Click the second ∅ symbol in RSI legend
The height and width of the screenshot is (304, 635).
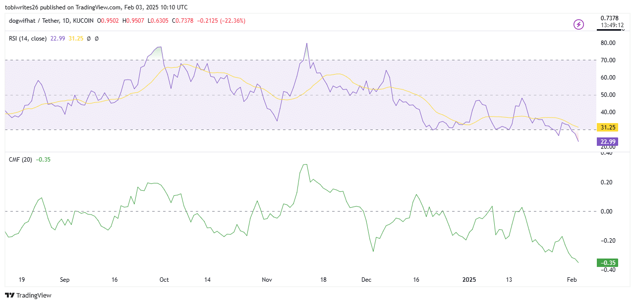(97, 38)
